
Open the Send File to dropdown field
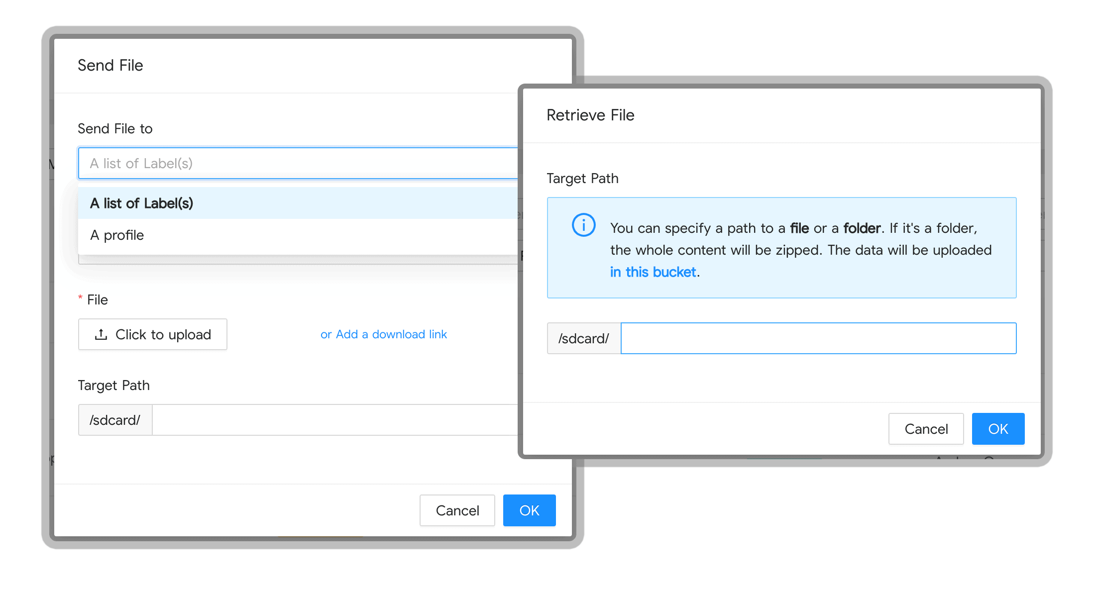(x=299, y=163)
